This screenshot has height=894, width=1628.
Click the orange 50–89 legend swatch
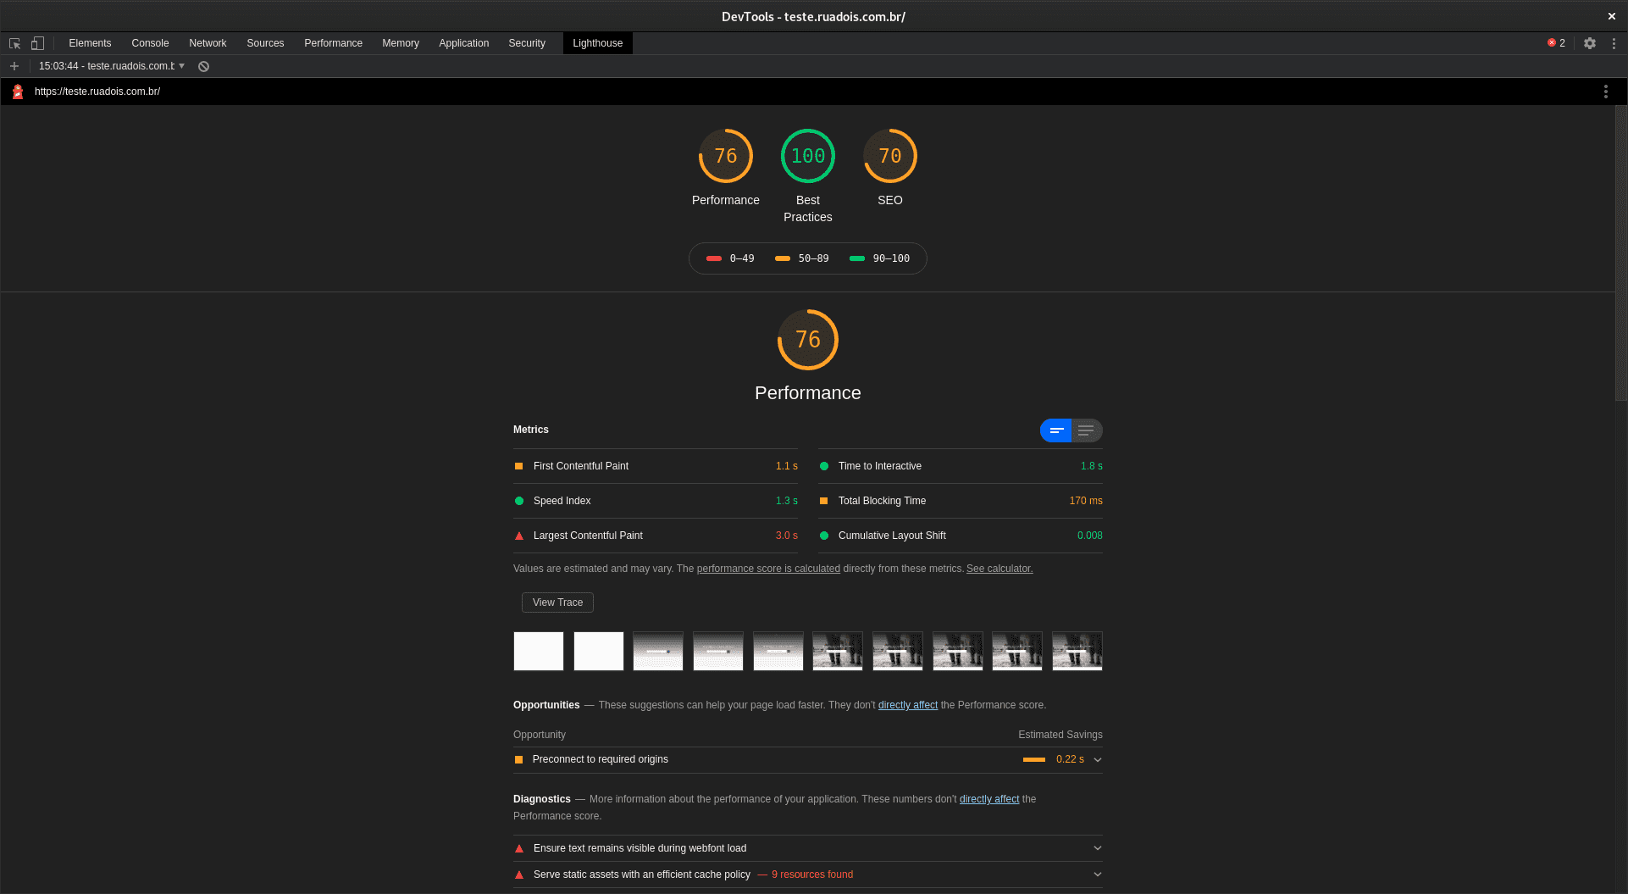click(x=783, y=258)
